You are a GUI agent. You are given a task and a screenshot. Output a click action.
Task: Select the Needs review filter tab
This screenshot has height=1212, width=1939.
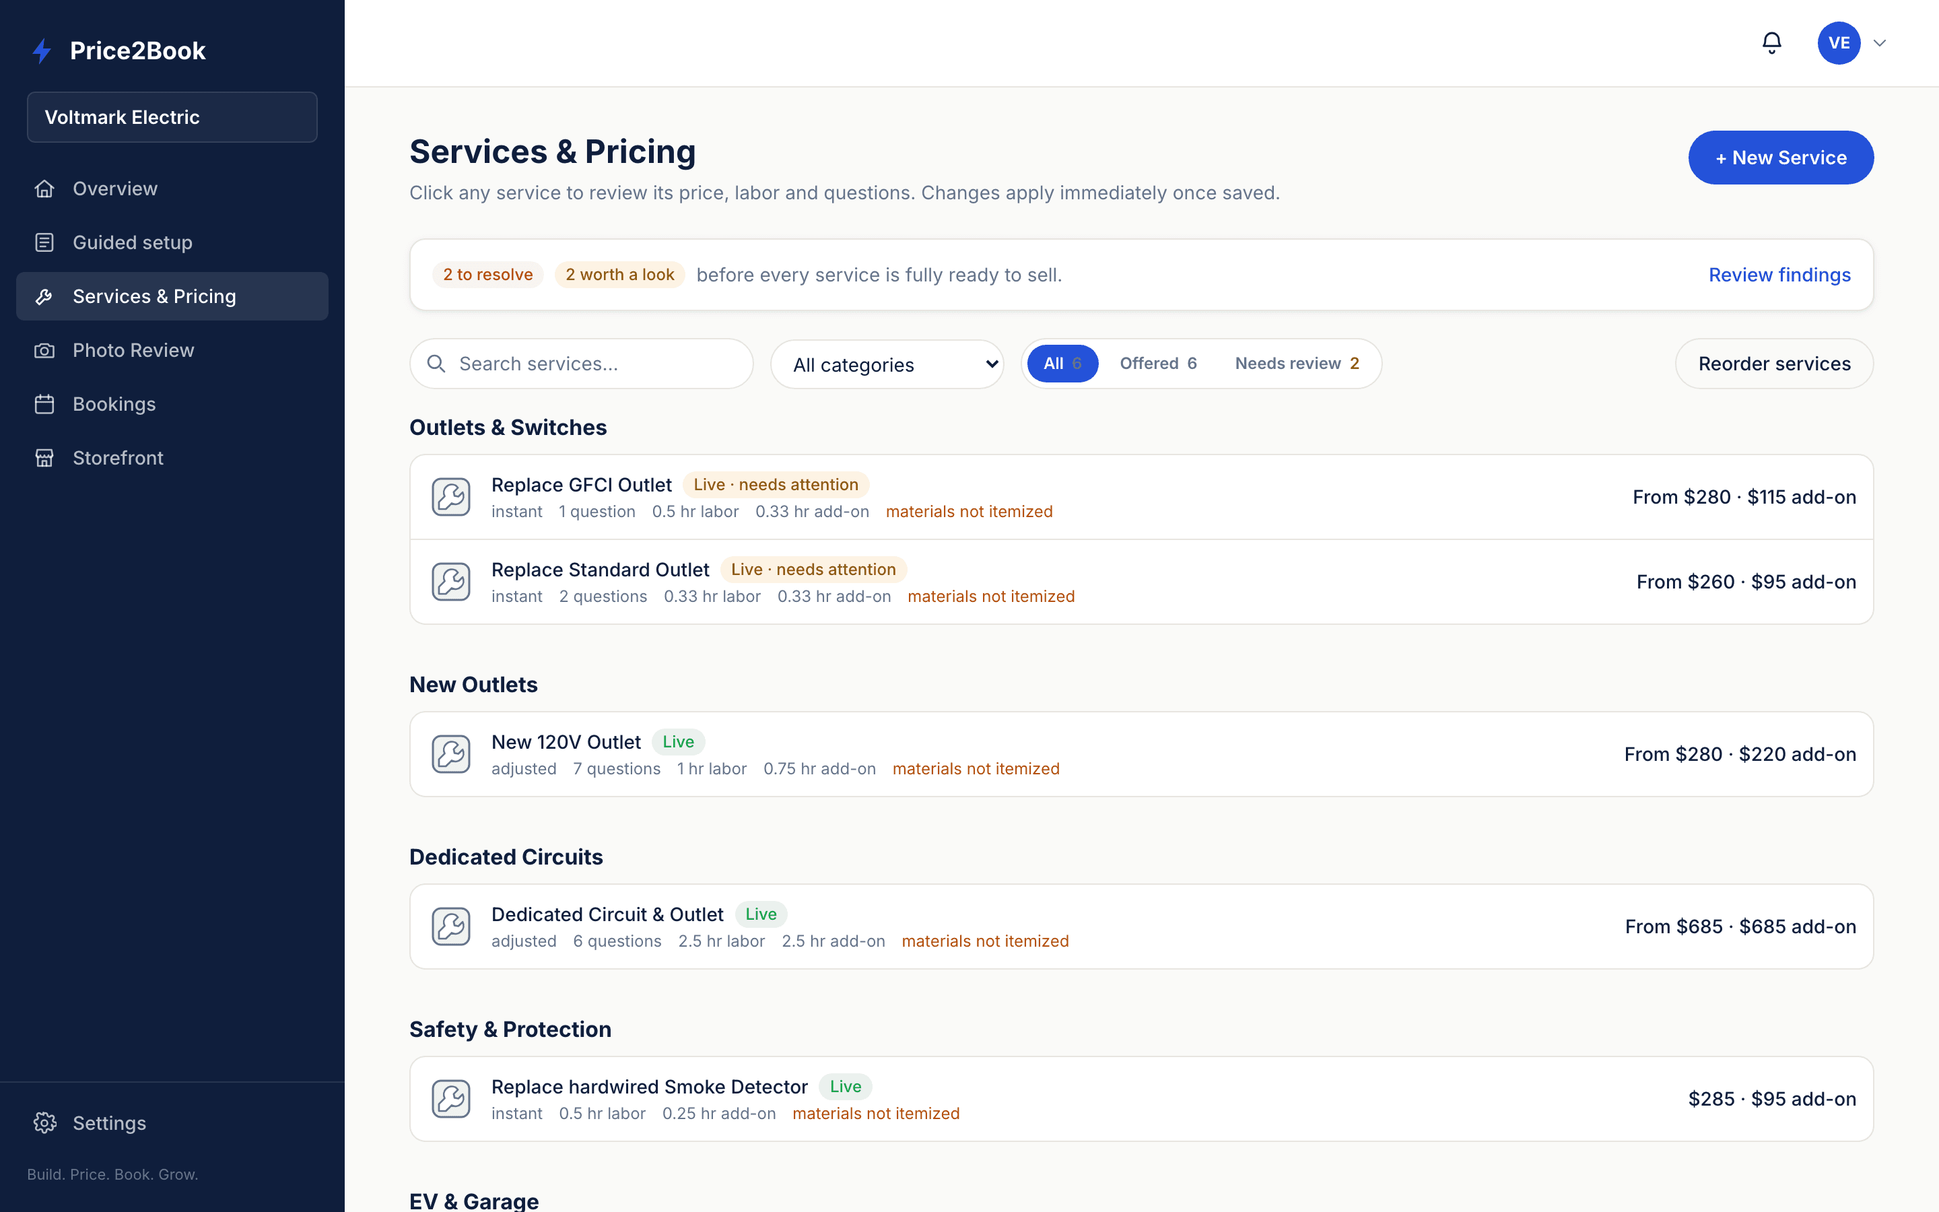tap(1297, 364)
